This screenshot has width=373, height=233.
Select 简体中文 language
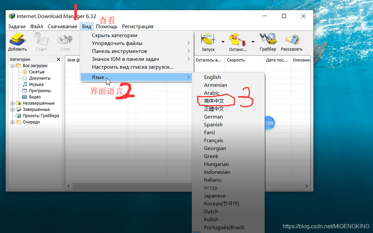(214, 101)
